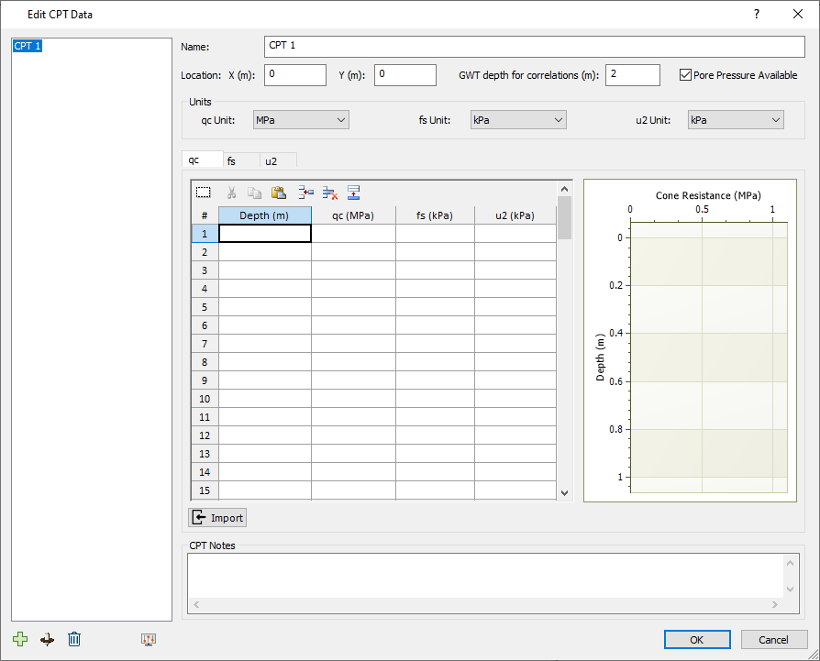
Task: Open plot settings with the chart icon
Action: (148, 639)
